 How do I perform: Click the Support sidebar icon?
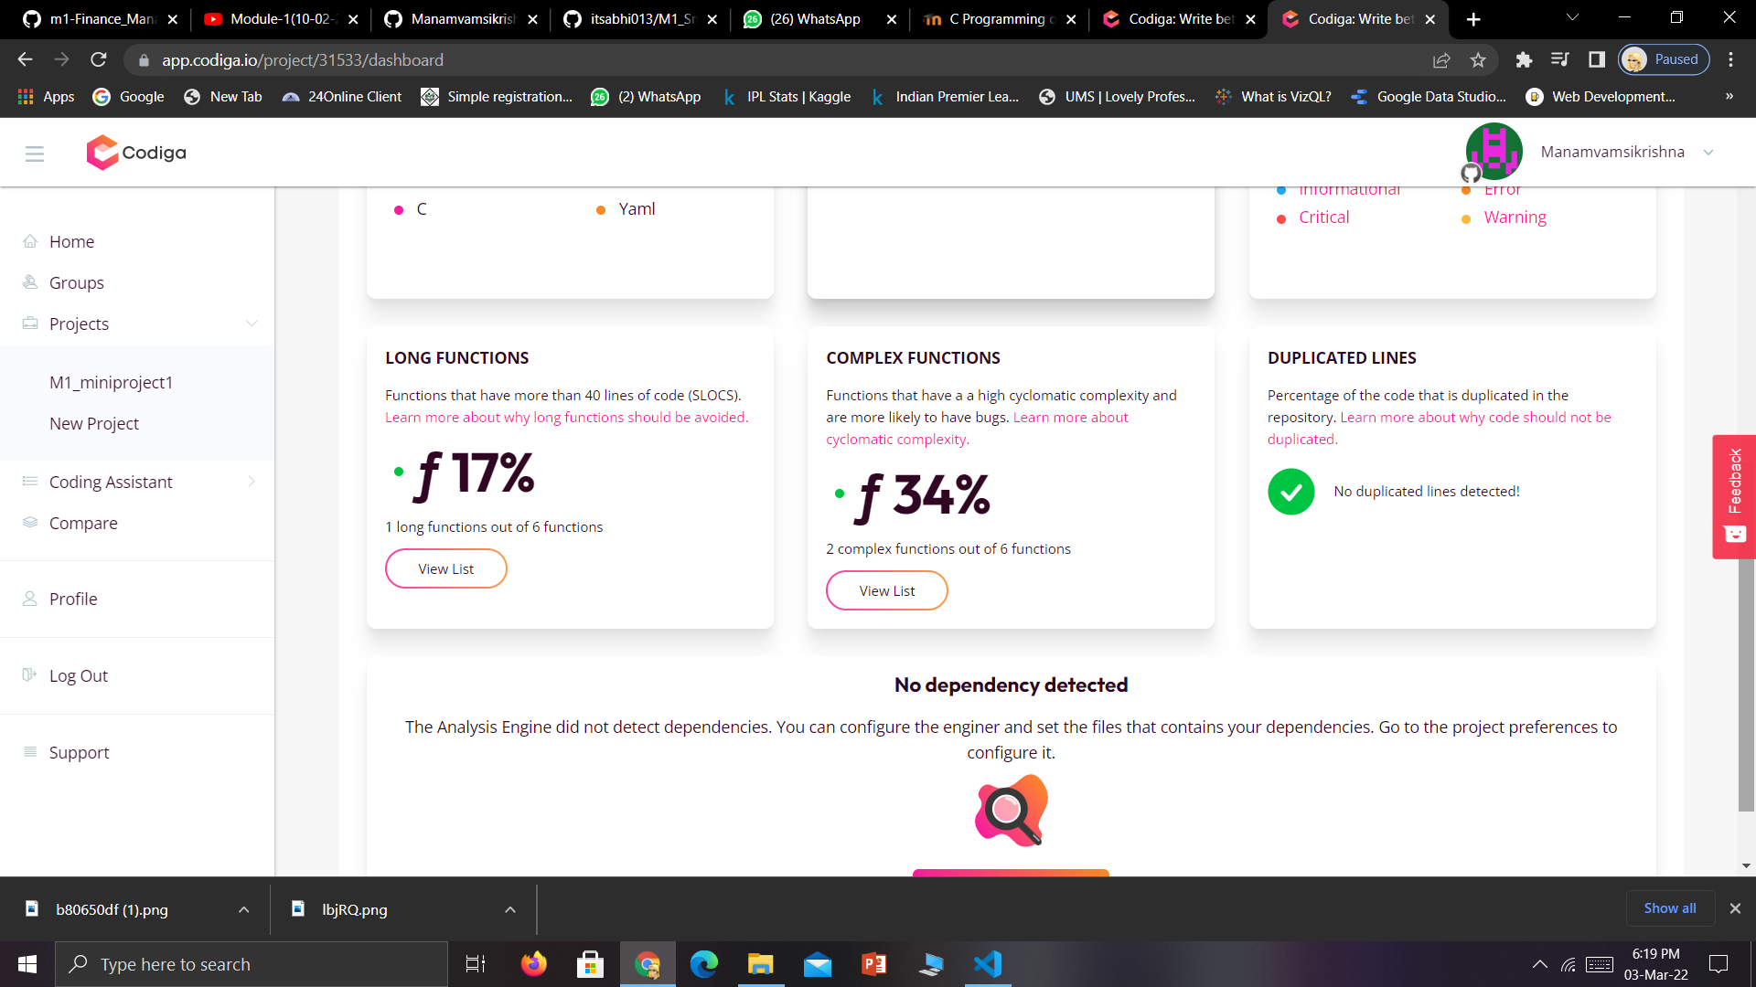(30, 752)
